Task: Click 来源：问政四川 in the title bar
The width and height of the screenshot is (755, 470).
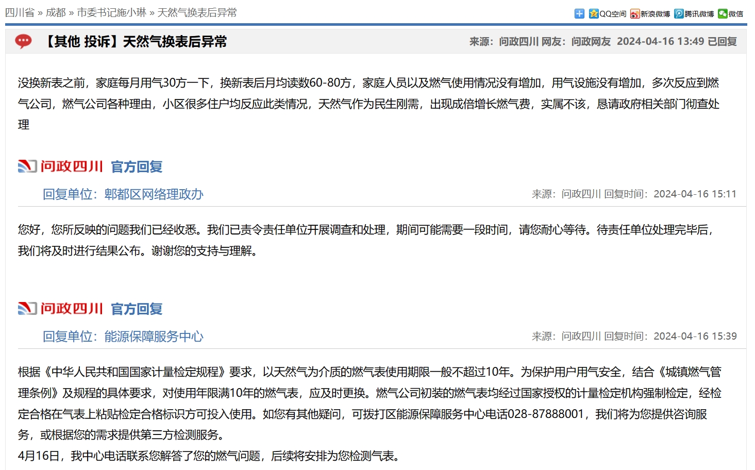Action: [x=504, y=42]
